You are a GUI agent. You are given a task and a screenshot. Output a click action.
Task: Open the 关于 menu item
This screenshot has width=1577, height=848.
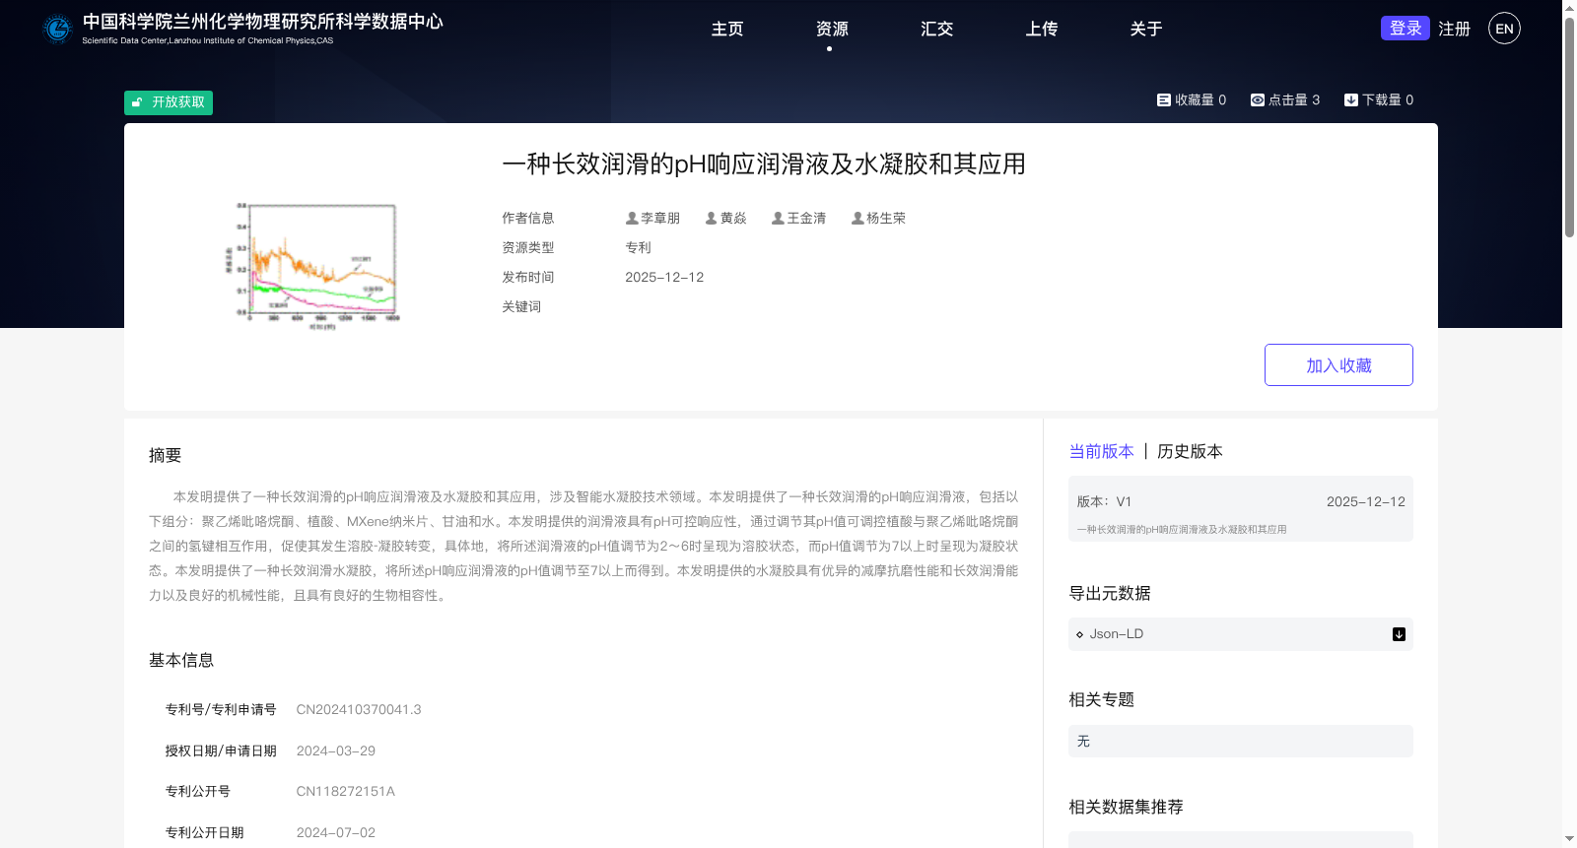(1145, 29)
